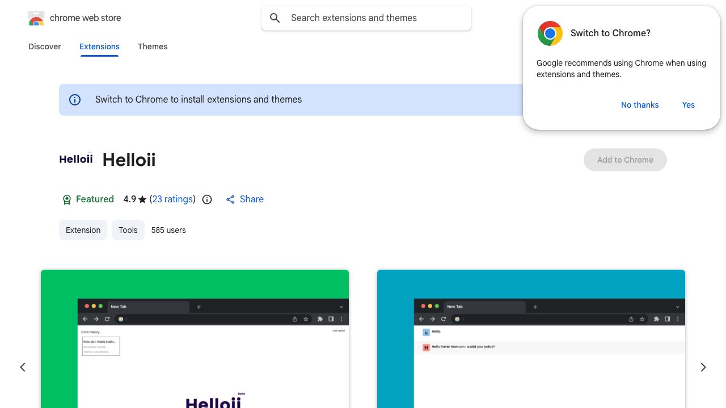Click the Google recommends using Chrome text
The width and height of the screenshot is (726, 408).
pos(621,69)
